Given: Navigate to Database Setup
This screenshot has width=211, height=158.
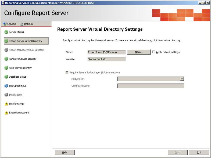Looking at the screenshot, I should click(x=18, y=77).
